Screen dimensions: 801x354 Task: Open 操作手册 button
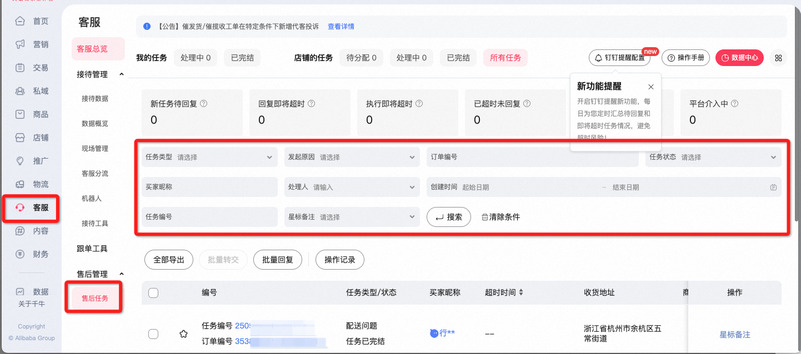tap(685, 58)
